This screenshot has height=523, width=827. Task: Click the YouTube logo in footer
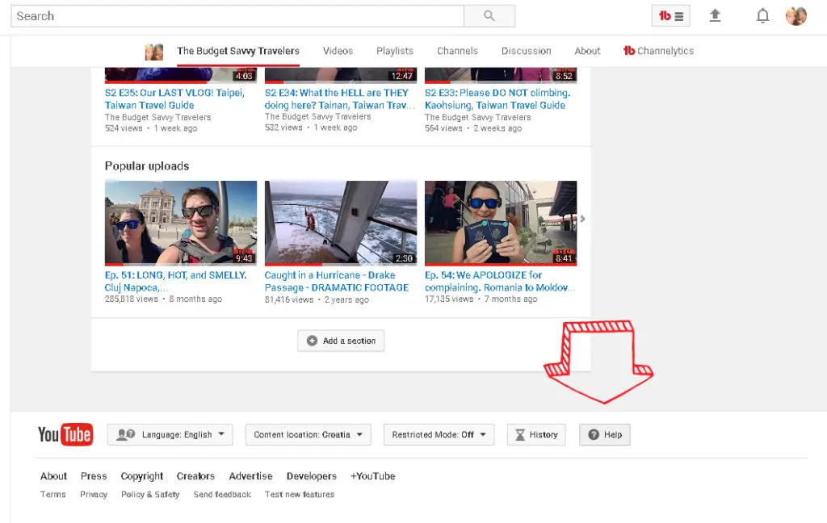[x=65, y=434]
